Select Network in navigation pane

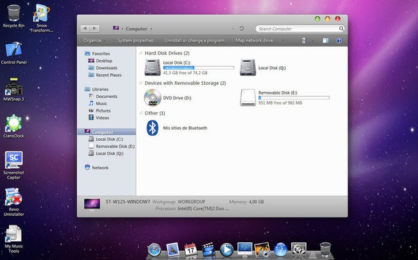tap(100, 167)
